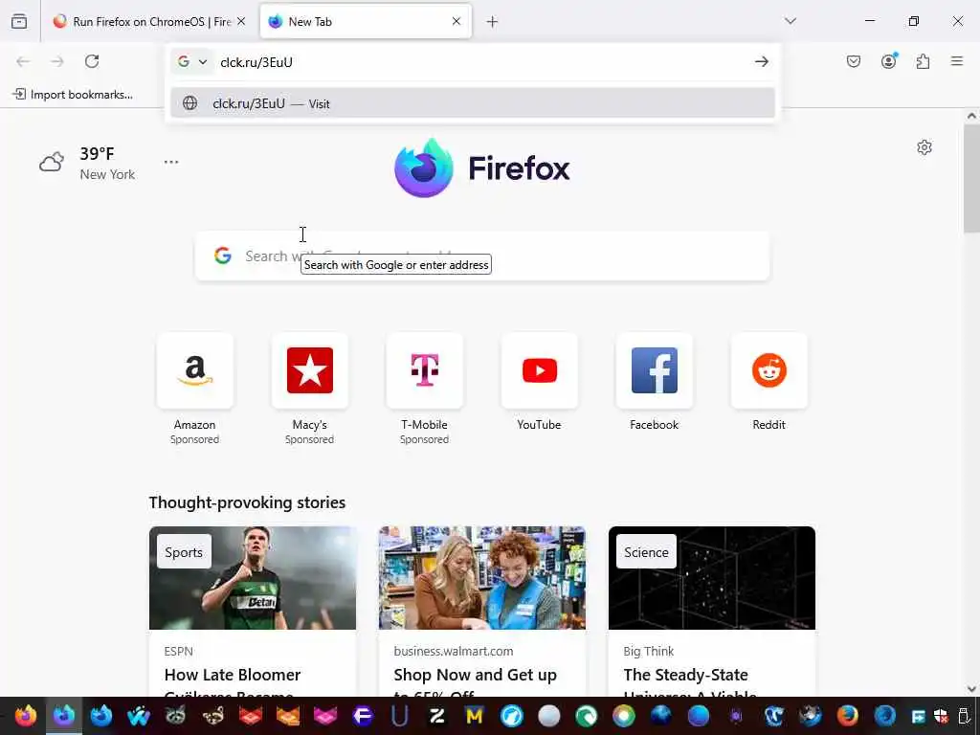Image resolution: width=980 pixels, height=735 pixels.
Task: Click the scrollbar up arrow
Action: [x=972, y=116]
